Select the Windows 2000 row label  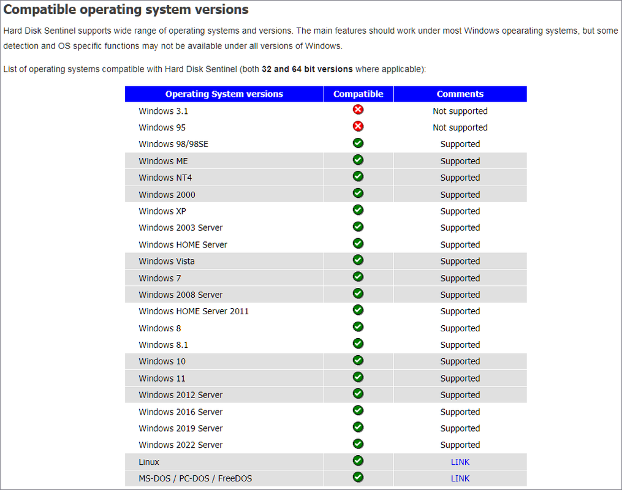point(167,195)
